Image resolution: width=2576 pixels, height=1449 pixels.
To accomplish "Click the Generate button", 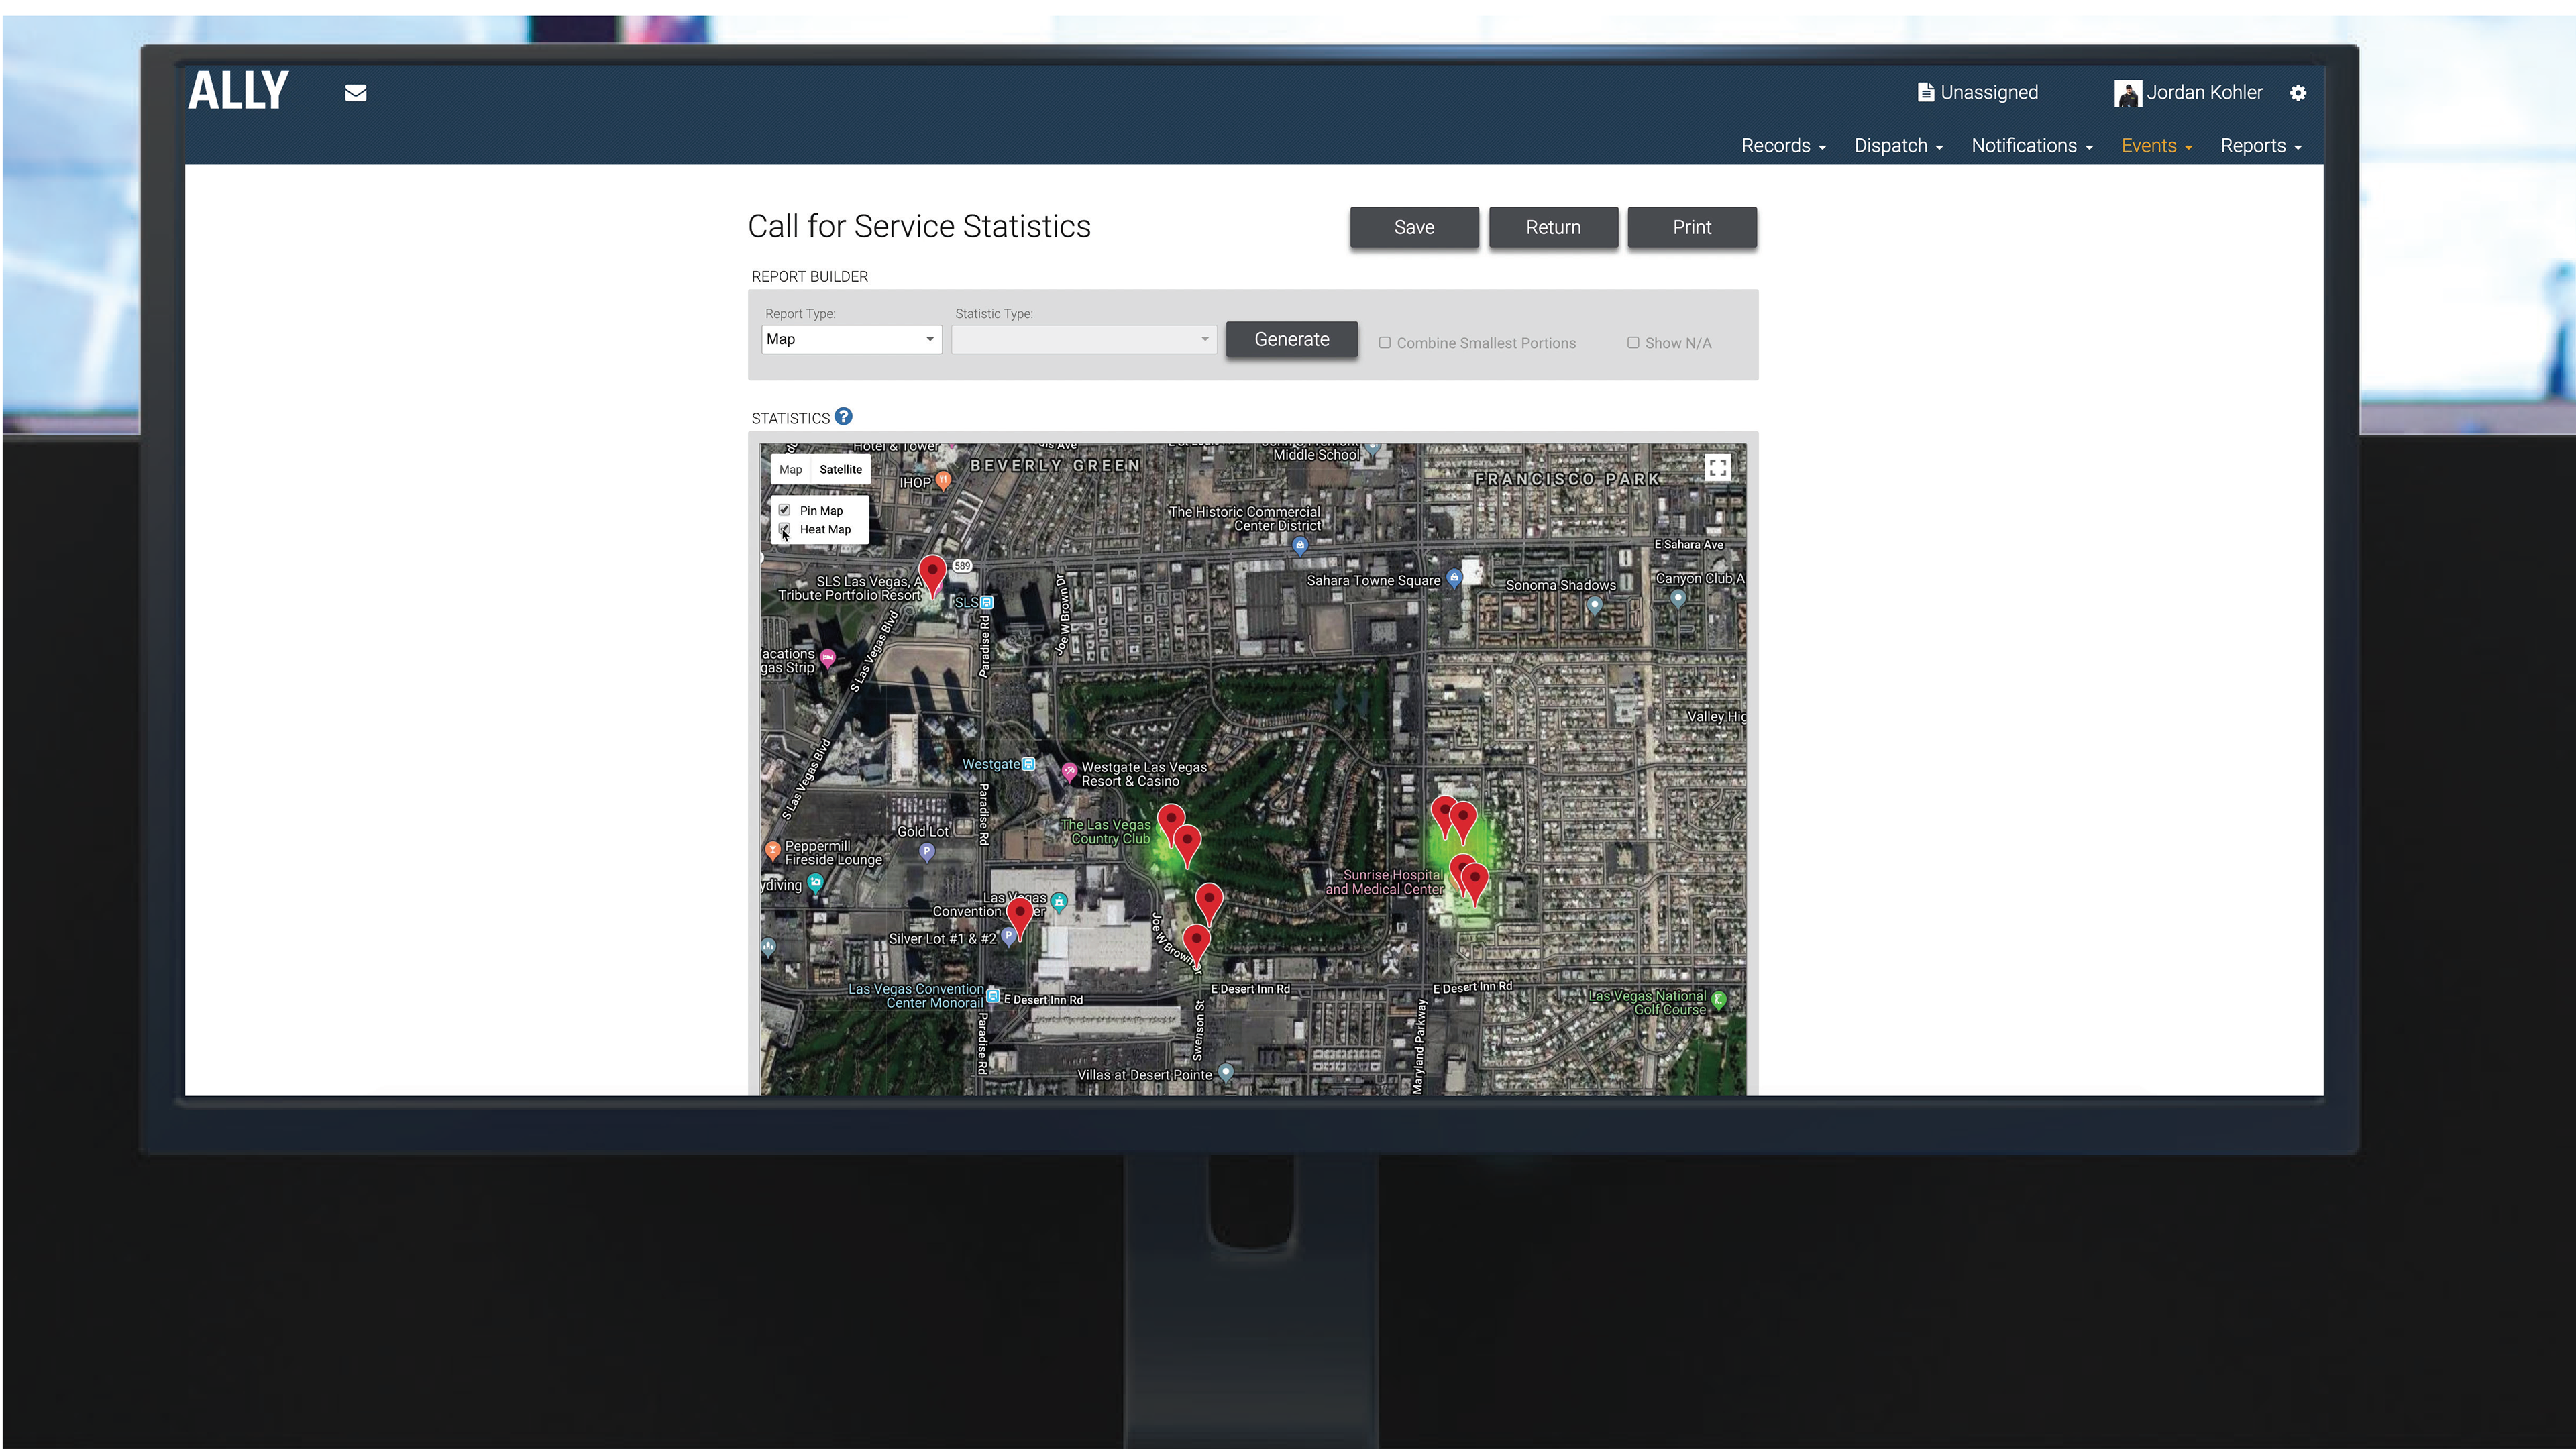I will click(1292, 339).
